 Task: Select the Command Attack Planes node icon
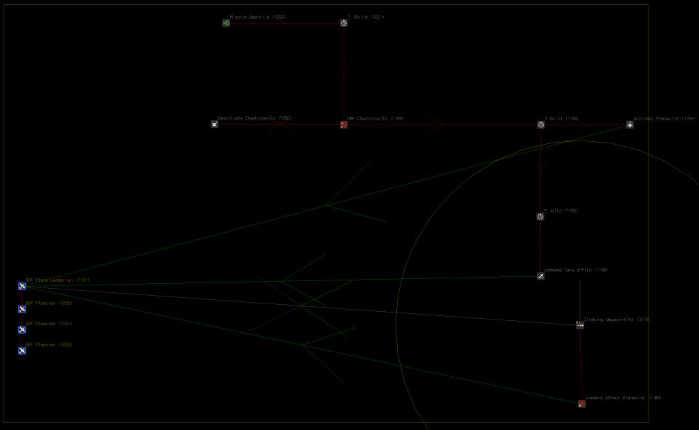[x=582, y=403]
